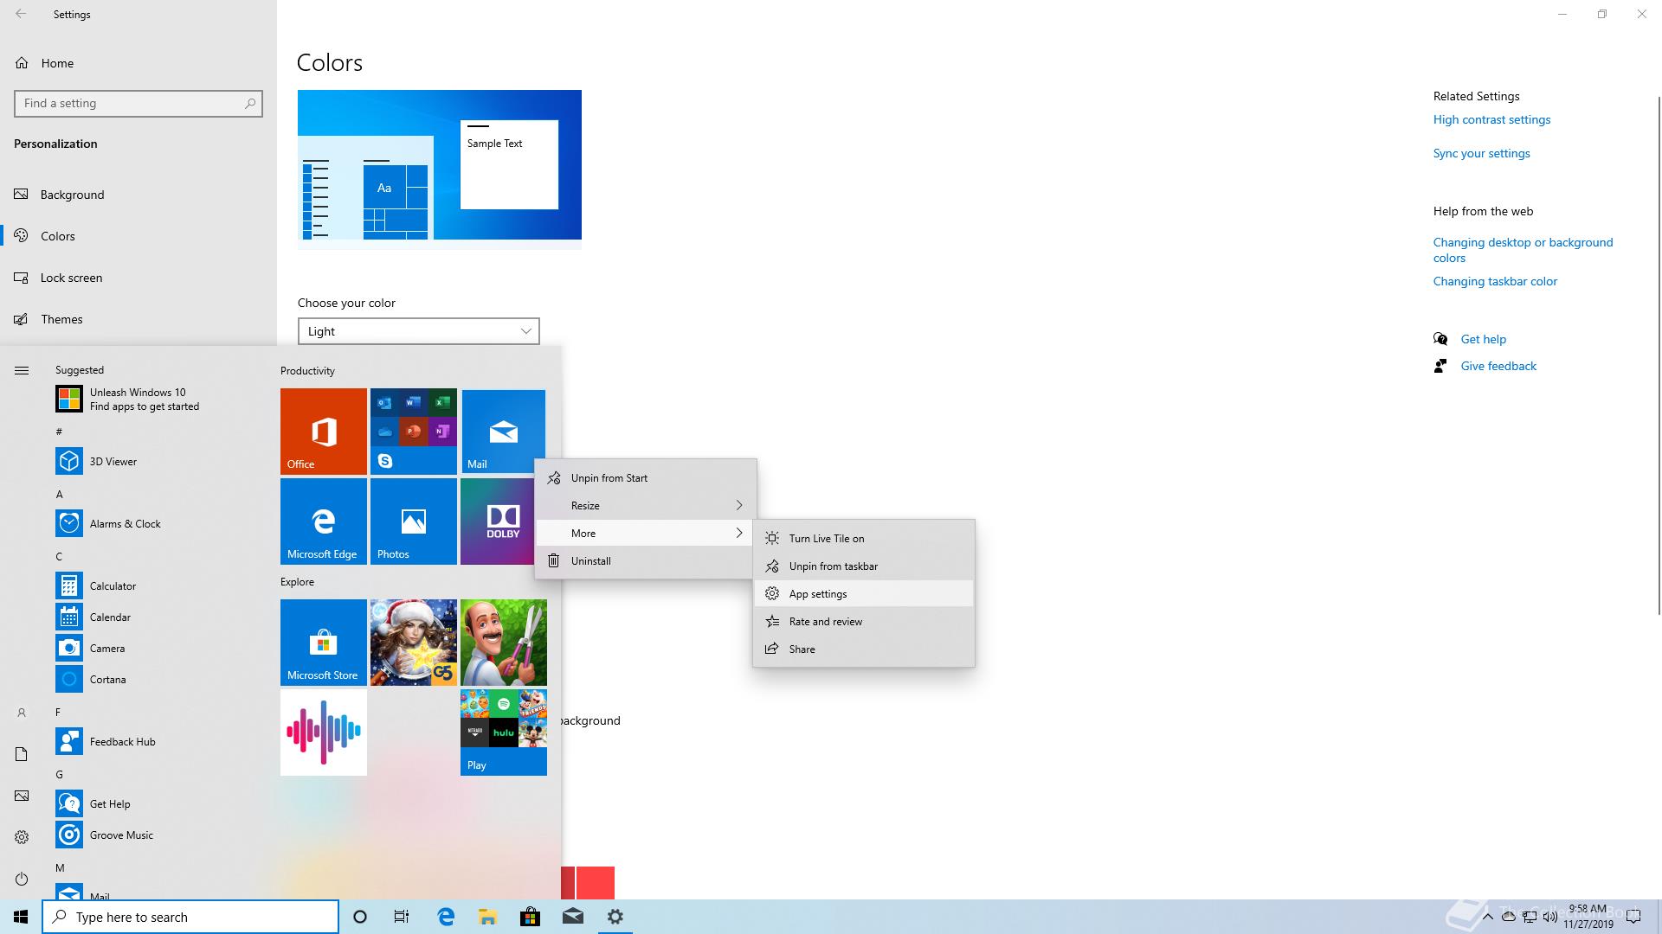Image resolution: width=1662 pixels, height=934 pixels.
Task: Open High contrast settings link
Action: point(1491,119)
